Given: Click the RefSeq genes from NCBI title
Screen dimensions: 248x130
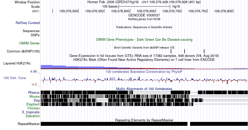Looking at the screenshot, I should [144, 19].
